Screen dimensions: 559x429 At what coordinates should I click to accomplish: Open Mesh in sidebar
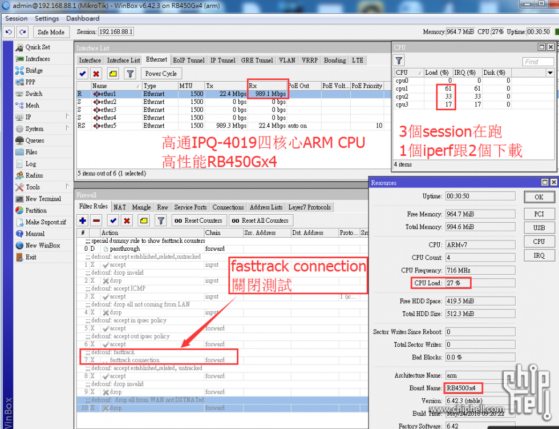(x=32, y=106)
